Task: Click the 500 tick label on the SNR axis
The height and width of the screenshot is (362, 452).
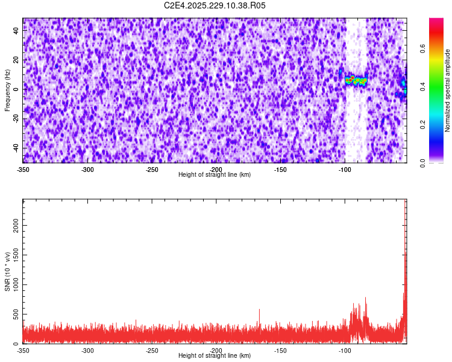Action: 16,314
